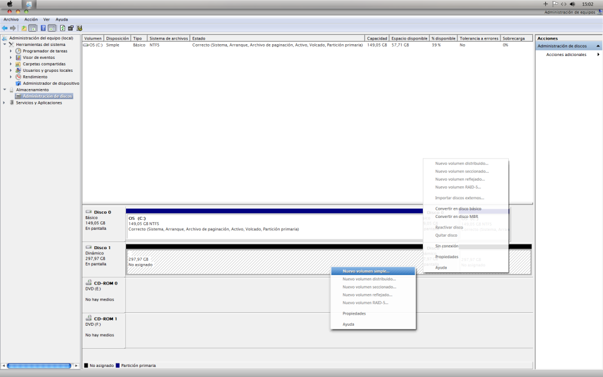Select the Rendimiento icon in tree

[18, 77]
